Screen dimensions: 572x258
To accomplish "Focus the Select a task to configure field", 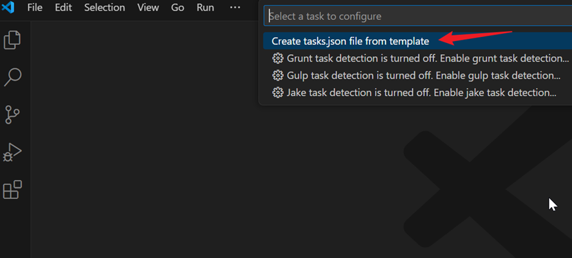I will (418, 16).
